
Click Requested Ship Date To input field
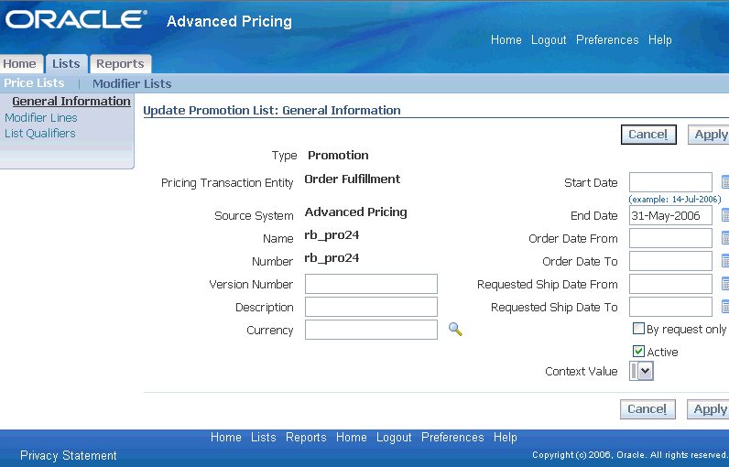click(670, 307)
